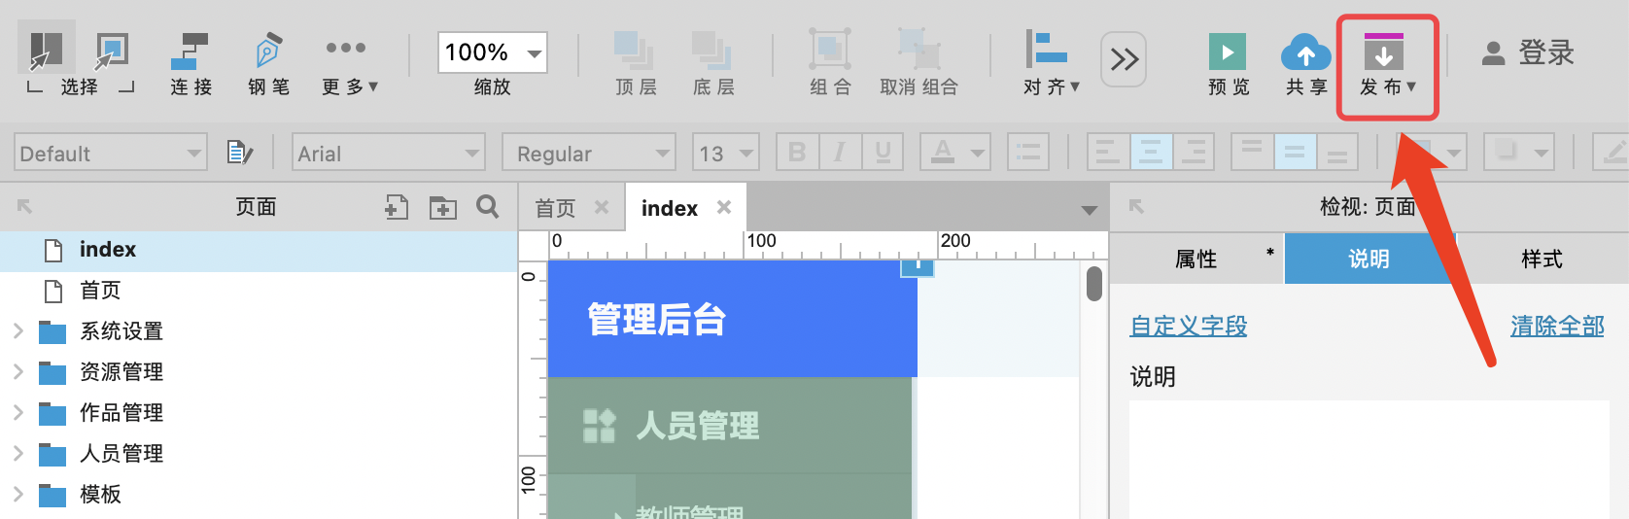Screen dimensions: 1629x519
Task: Select the 首页 page in the tree
Action: (100, 291)
